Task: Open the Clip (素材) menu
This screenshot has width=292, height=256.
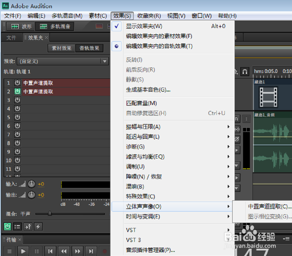Action: [98, 16]
